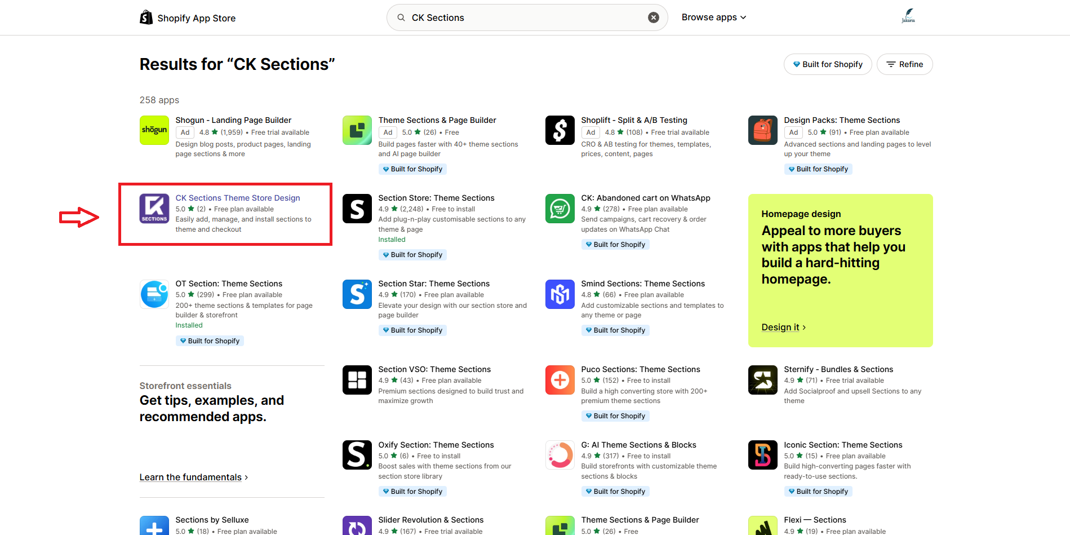The width and height of the screenshot is (1070, 535).
Task: Click the Puco Sections plus icon
Action: (x=560, y=380)
